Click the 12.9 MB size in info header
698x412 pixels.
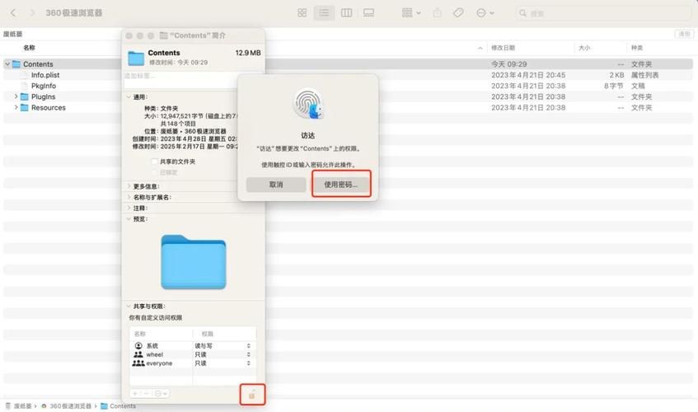[248, 53]
